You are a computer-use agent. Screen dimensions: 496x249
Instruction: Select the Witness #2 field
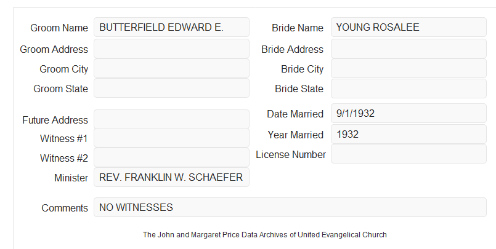click(x=171, y=157)
